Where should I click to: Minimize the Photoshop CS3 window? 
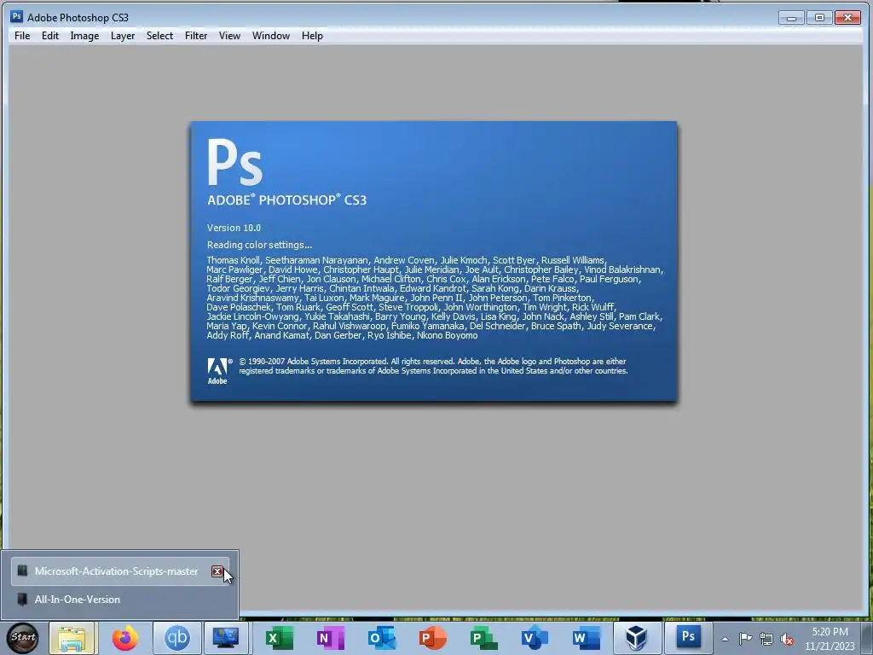tap(791, 18)
